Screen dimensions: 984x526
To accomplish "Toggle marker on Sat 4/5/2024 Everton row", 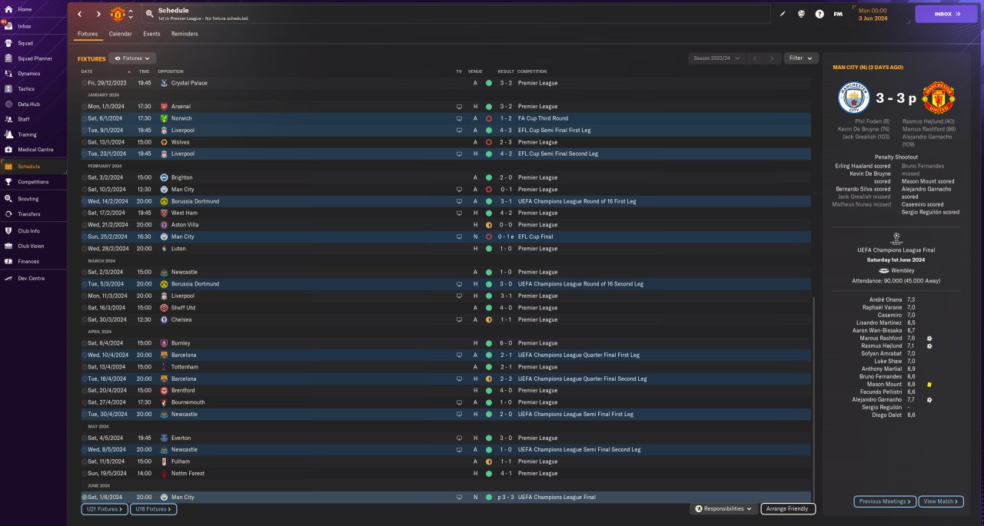I will 84,438.
